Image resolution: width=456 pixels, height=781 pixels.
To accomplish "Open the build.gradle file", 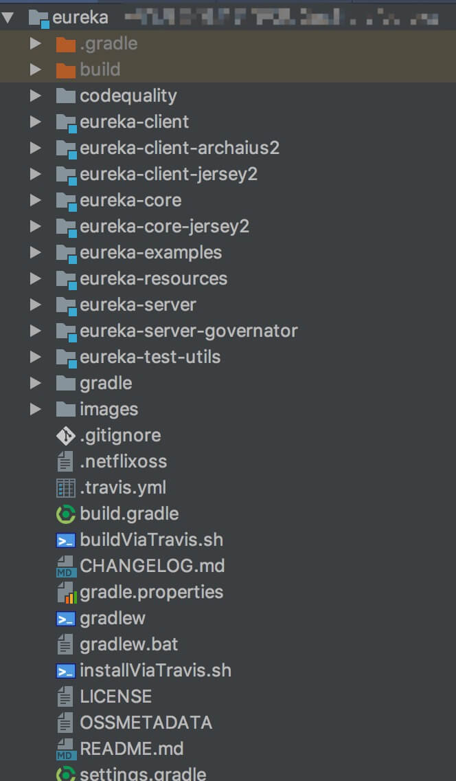I will [129, 514].
